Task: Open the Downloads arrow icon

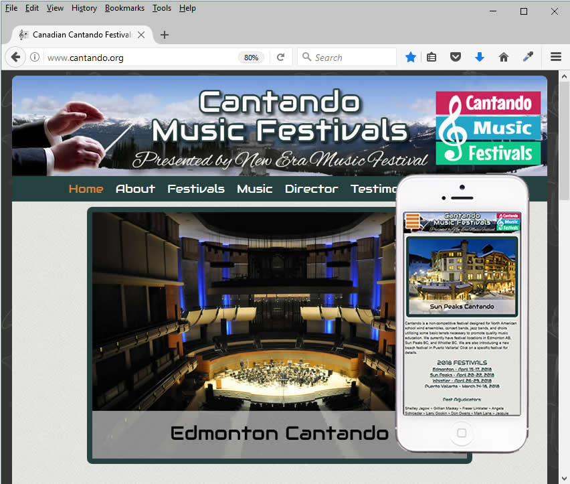Action: pyautogui.click(x=480, y=57)
